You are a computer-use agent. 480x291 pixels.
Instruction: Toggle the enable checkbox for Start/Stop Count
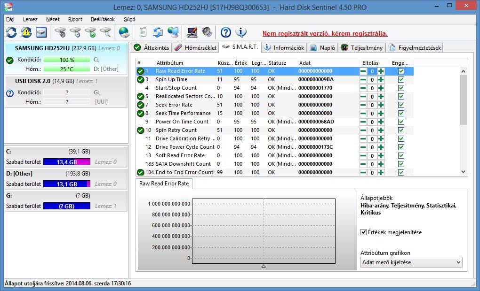401,88
